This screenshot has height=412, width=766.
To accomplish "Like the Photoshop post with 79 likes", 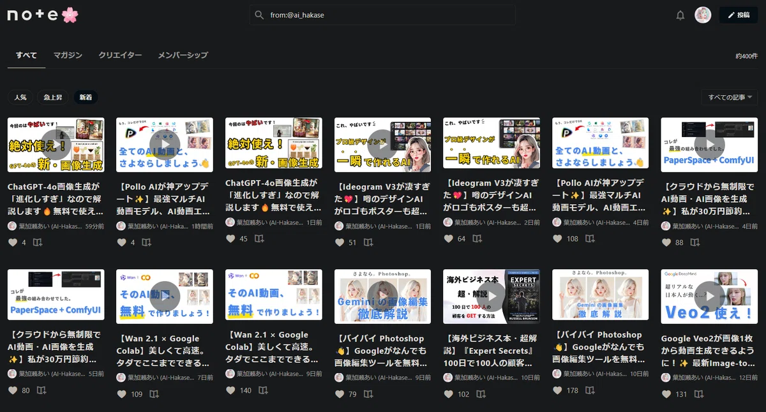I will pos(340,394).
